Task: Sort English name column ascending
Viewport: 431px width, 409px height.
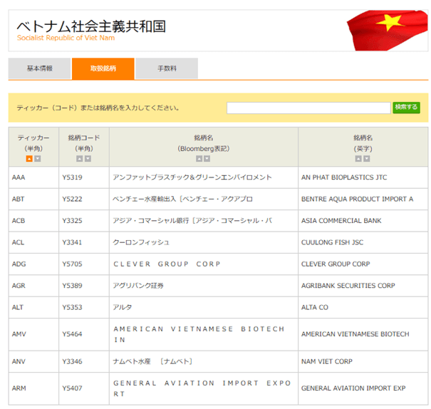Action: point(358,159)
